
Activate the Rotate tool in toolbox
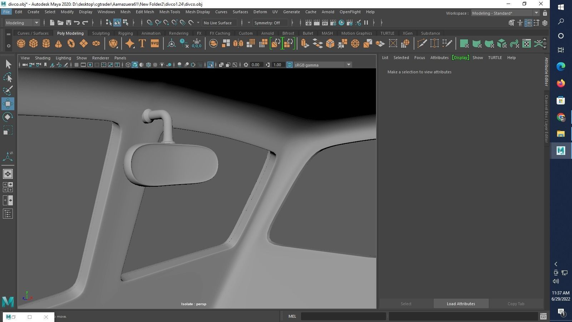(x=8, y=117)
